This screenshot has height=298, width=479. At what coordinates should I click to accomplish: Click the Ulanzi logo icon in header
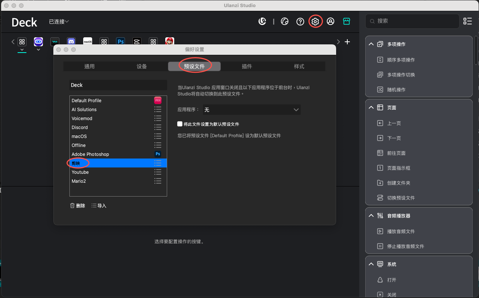pos(262,22)
